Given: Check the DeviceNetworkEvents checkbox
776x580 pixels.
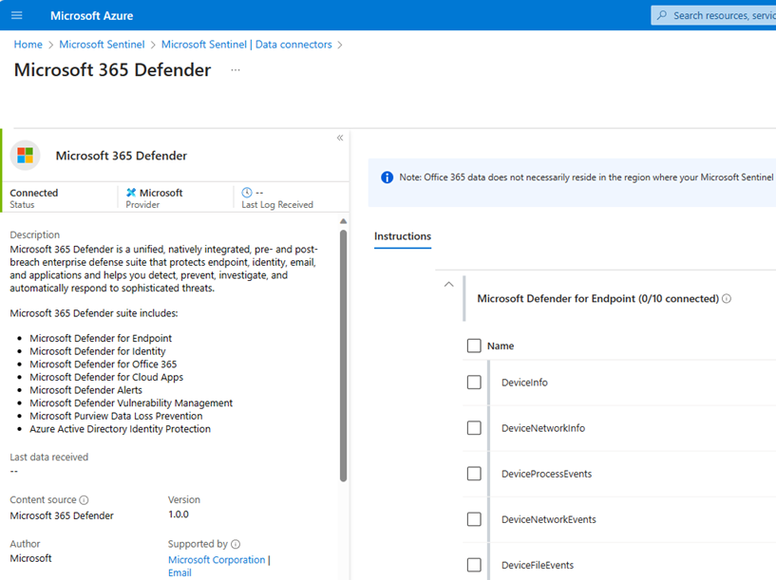Looking at the screenshot, I should tap(474, 519).
